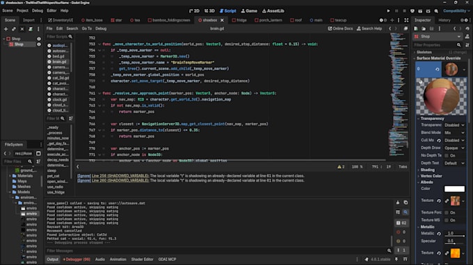Open the History tab
This screenshot has width=473, height=265.
point(444,20)
